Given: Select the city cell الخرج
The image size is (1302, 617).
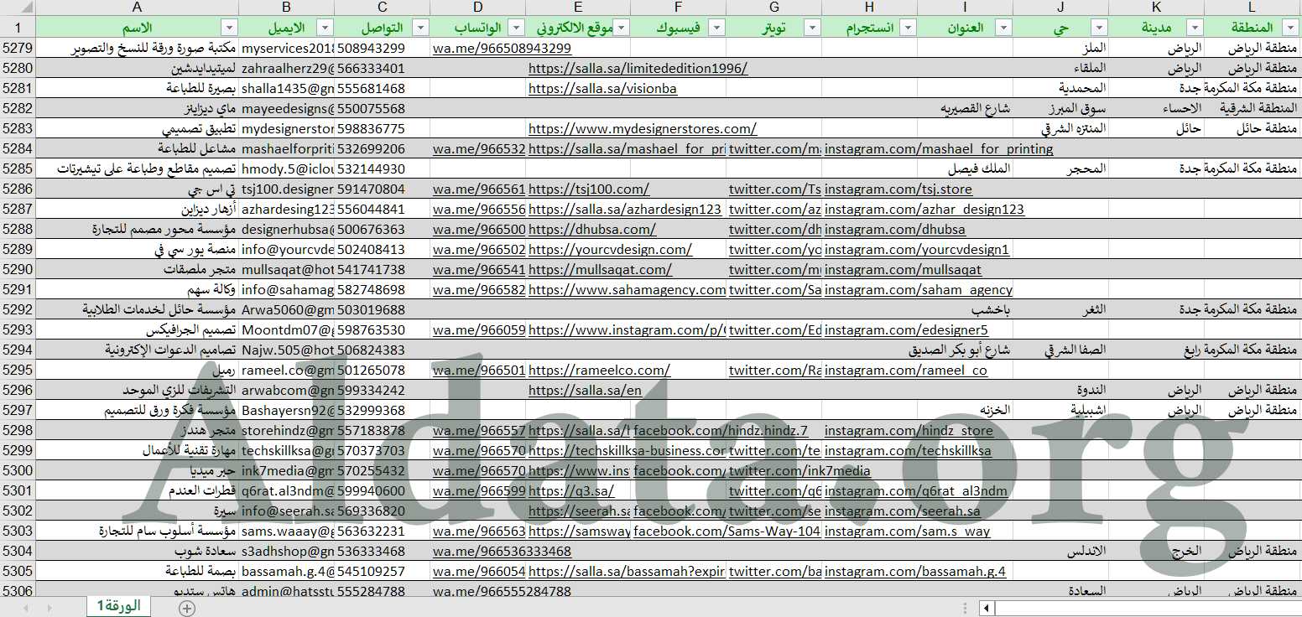Looking at the screenshot, I should pos(1157,552).
